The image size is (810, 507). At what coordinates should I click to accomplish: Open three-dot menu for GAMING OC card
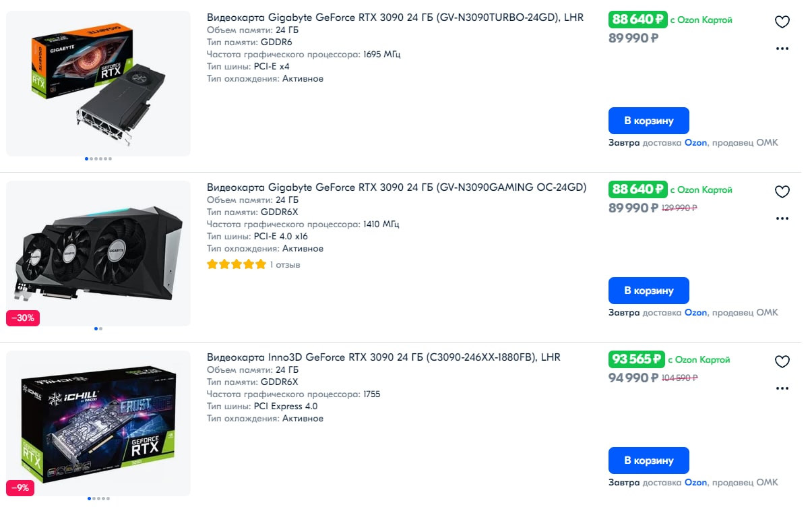click(x=782, y=218)
